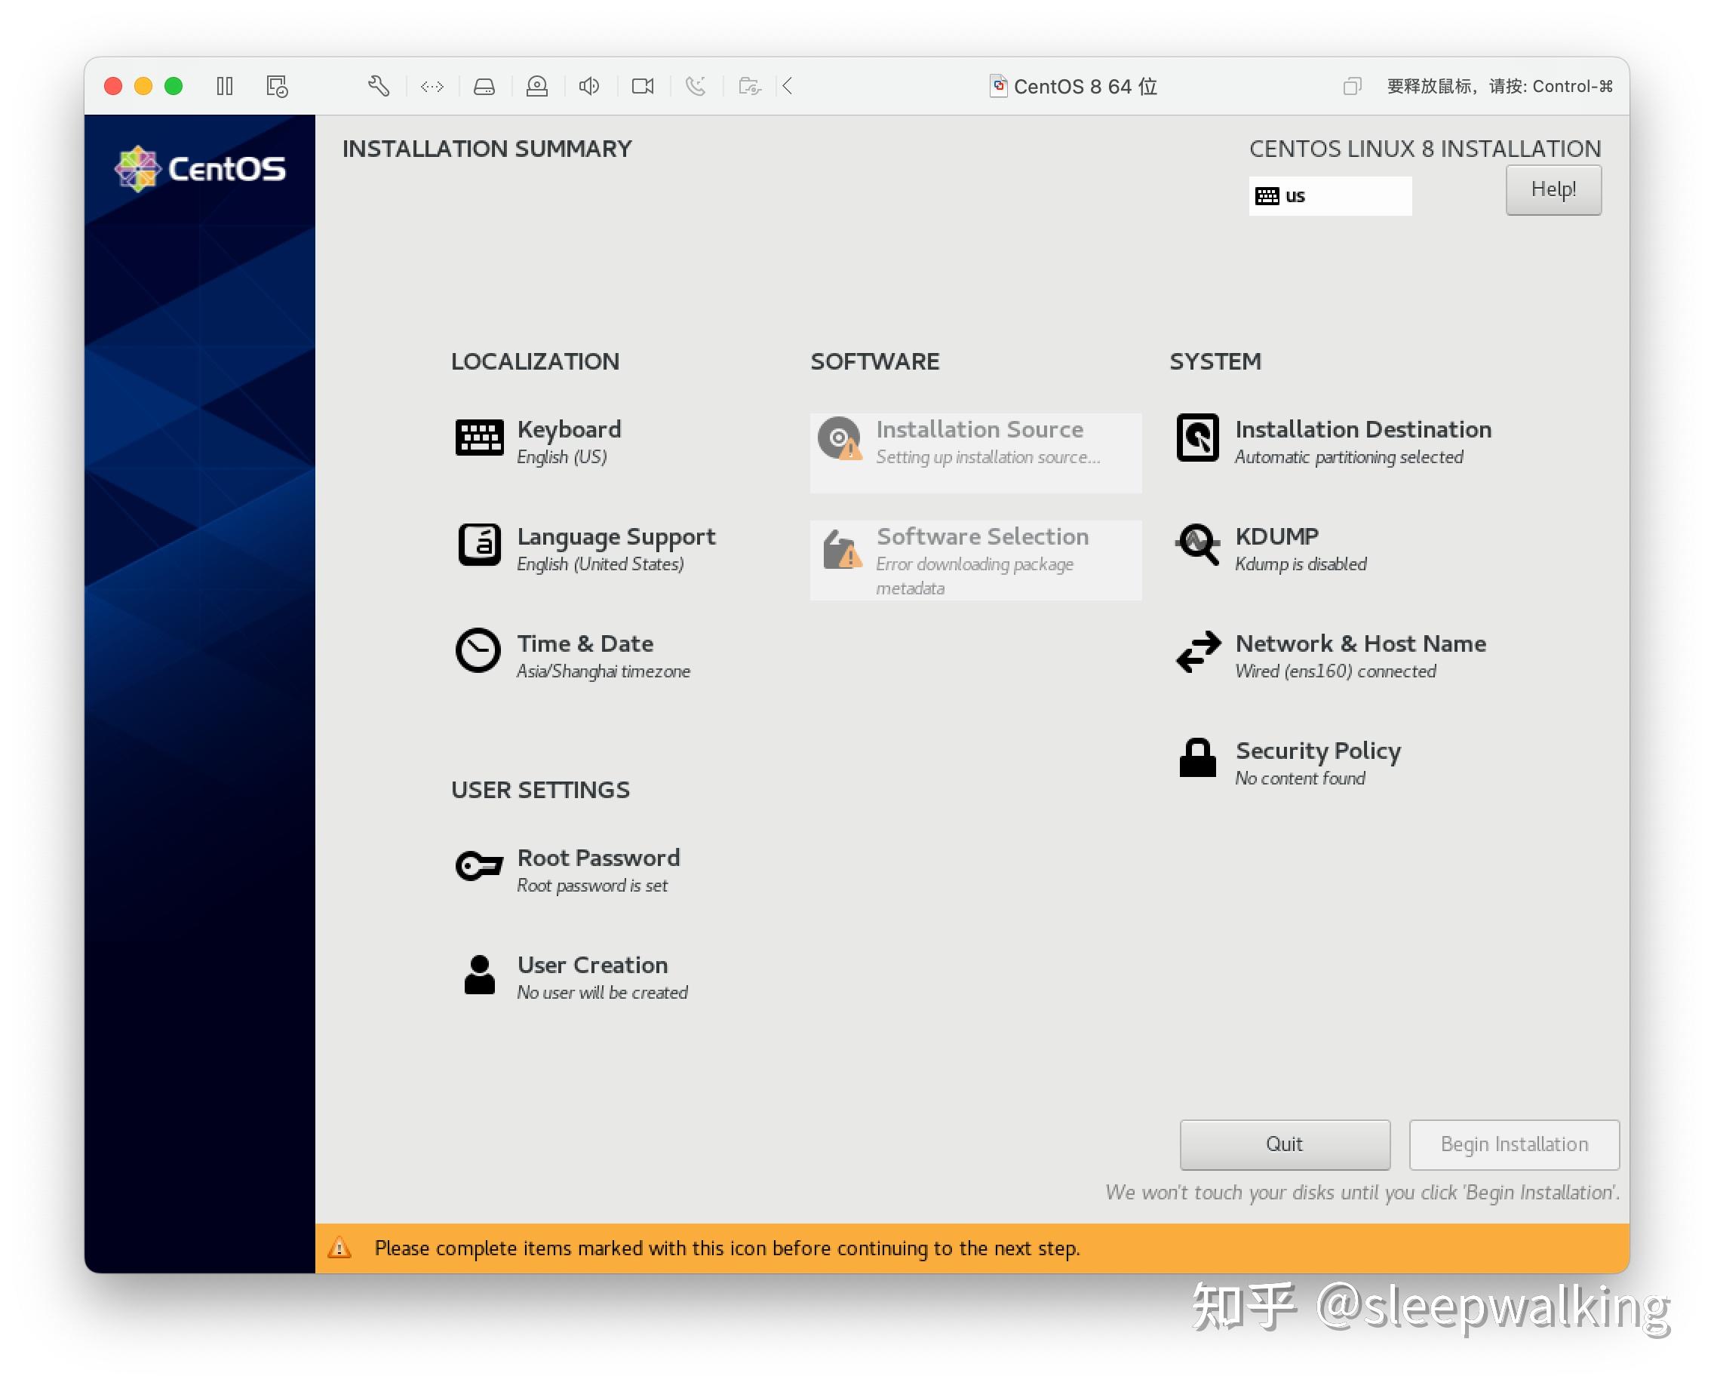Open the VM settings wrench icon
Image resolution: width=1714 pixels, height=1385 pixels.
pyautogui.click(x=378, y=86)
